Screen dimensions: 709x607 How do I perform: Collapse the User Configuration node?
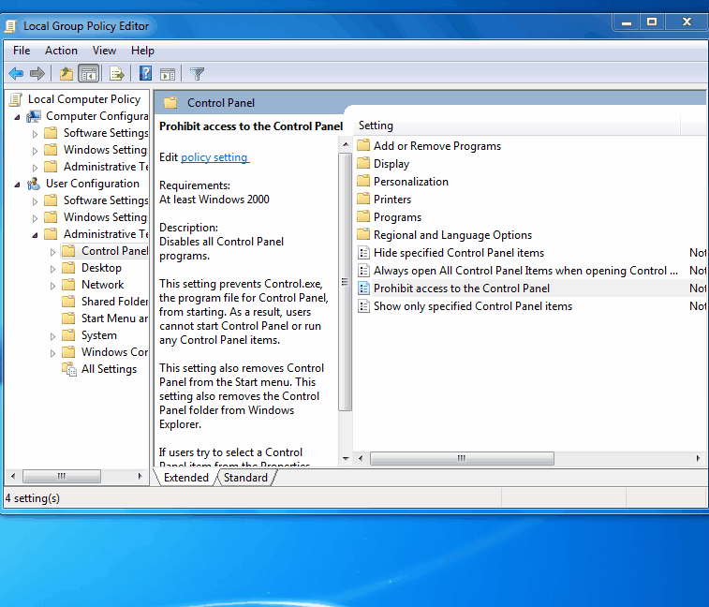pos(17,185)
